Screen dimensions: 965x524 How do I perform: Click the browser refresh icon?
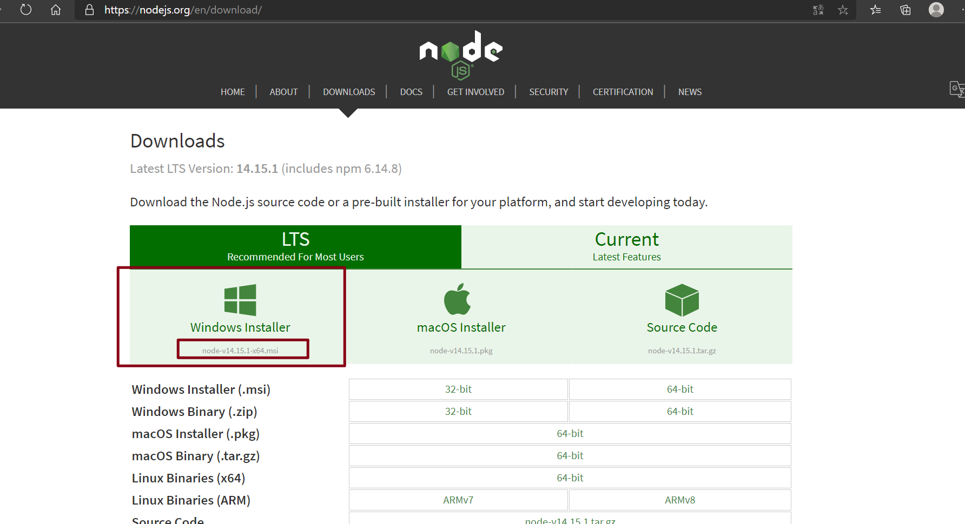pyautogui.click(x=26, y=10)
